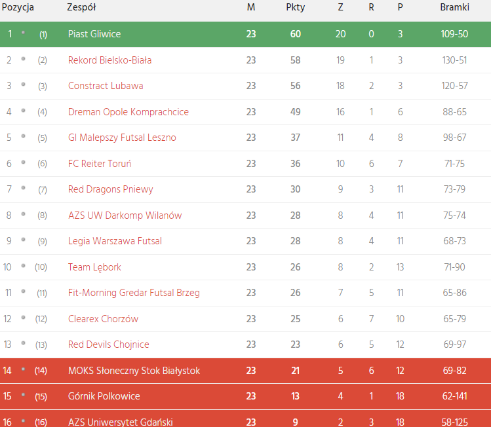Open the Górnik Polkowice team link
The height and width of the screenshot is (427, 491).
click(x=104, y=396)
